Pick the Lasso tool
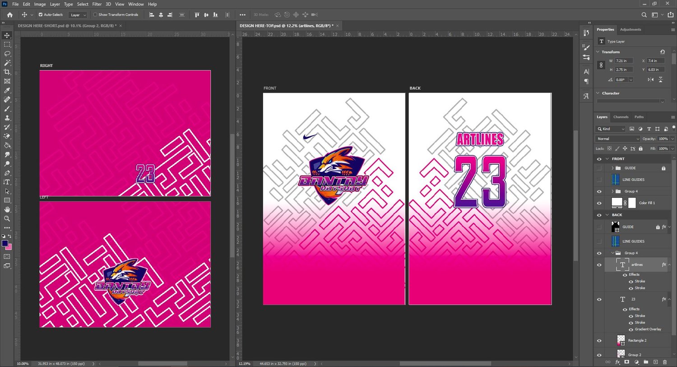This screenshot has height=367, width=677. tap(7, 54)
